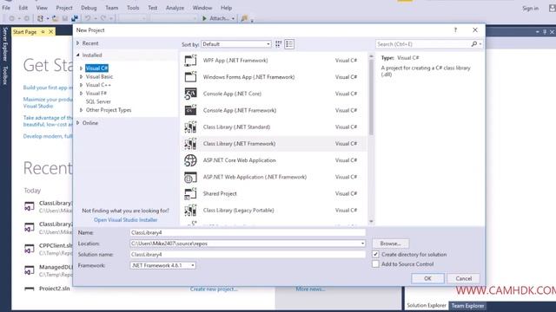Viewport: 556px width, 312px height.
Task: Pick Class Library (.NET Framework) icon
Action: point(190,144)
